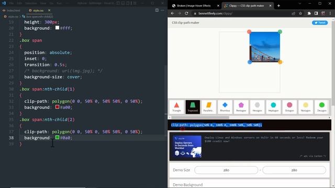Close the Broken Image Hover Effects tab
The width and height of the screenshot is (335, 188).
(x=218, y=6)
